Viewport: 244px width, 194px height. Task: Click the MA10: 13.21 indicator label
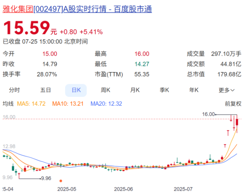coord(68,104)
